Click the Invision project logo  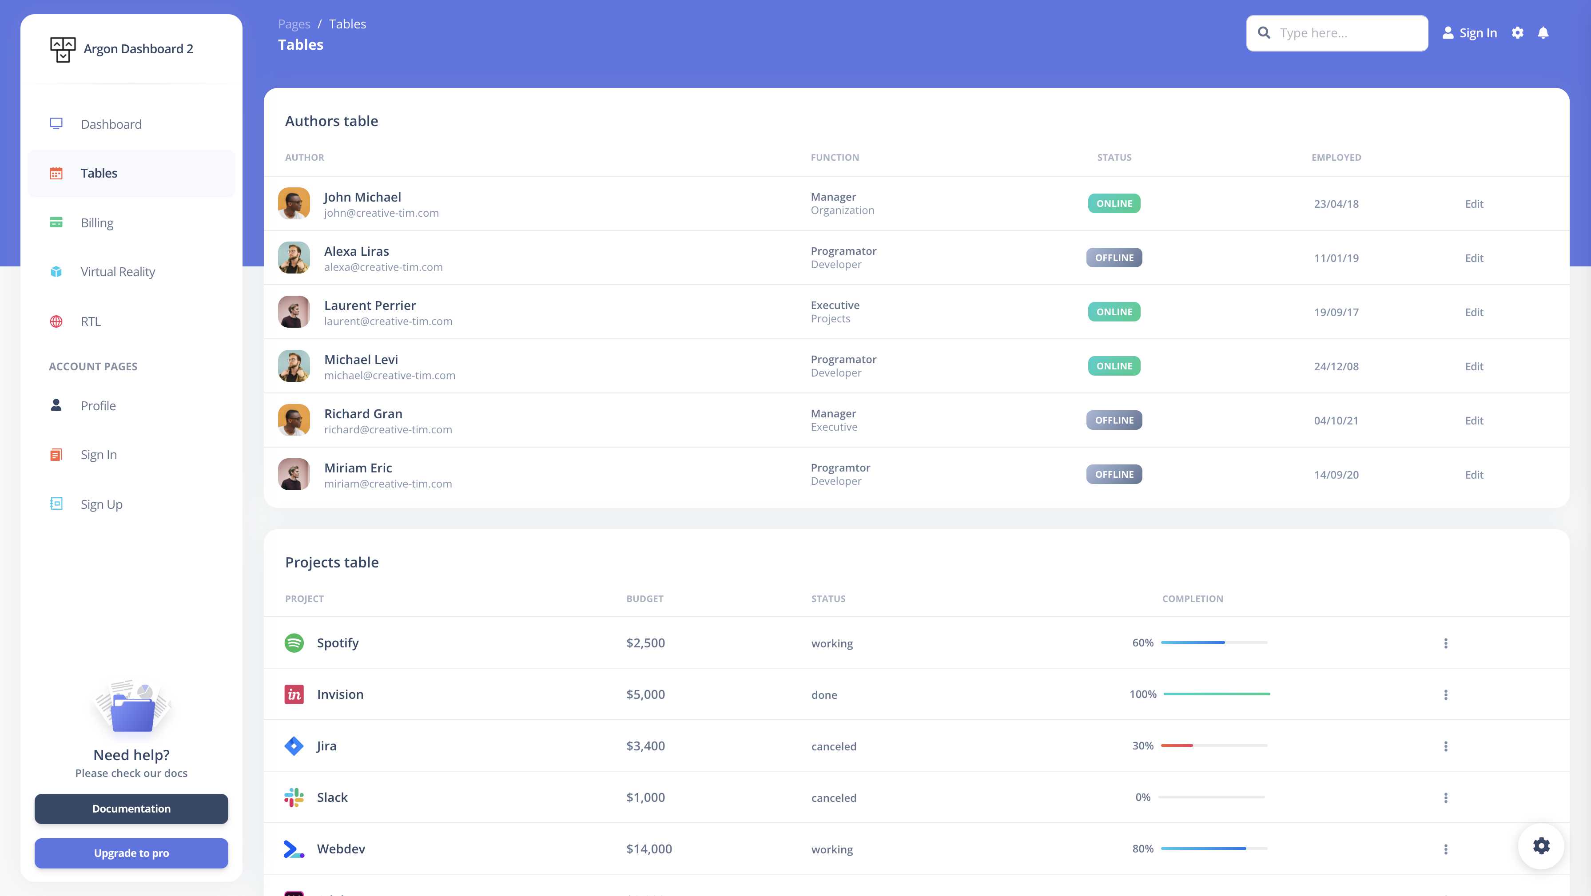point(294,694)
